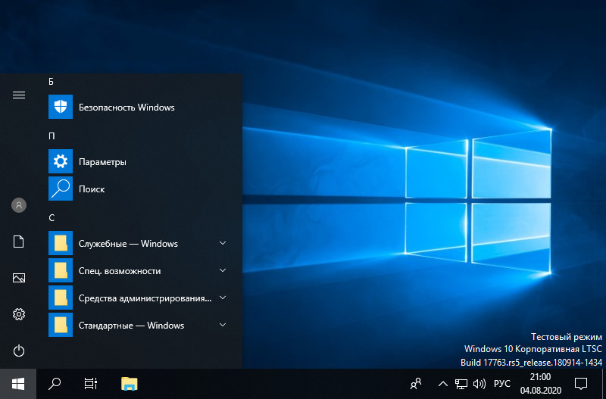This screenshot has height=399, width=606.
Task: Click the Средства администрирования label
Action: (x=145, y=298)
